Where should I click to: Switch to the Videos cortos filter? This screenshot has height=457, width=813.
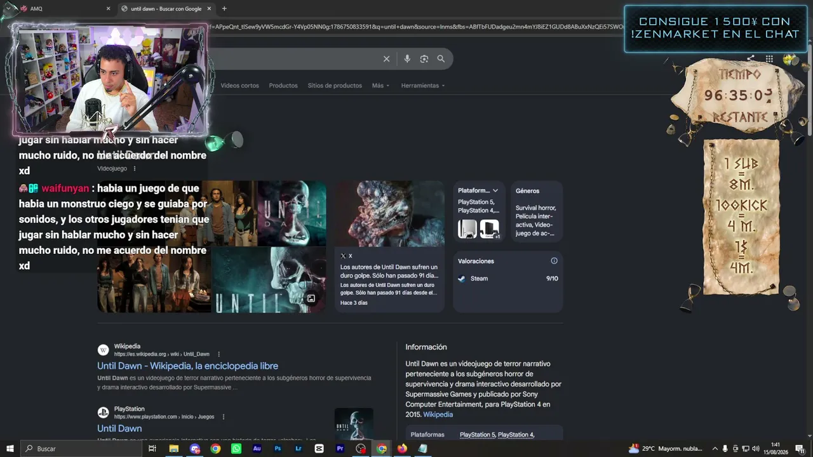(x=239, y=86)
